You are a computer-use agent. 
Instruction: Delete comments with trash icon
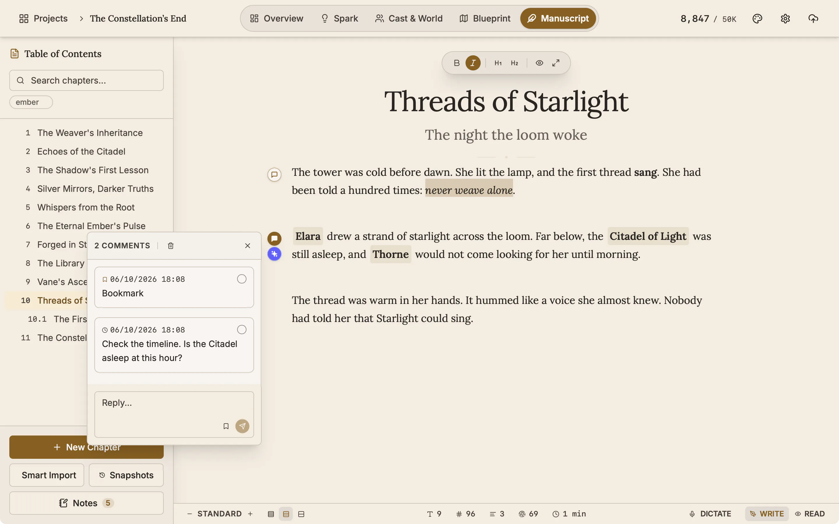[x=171, y=246]
